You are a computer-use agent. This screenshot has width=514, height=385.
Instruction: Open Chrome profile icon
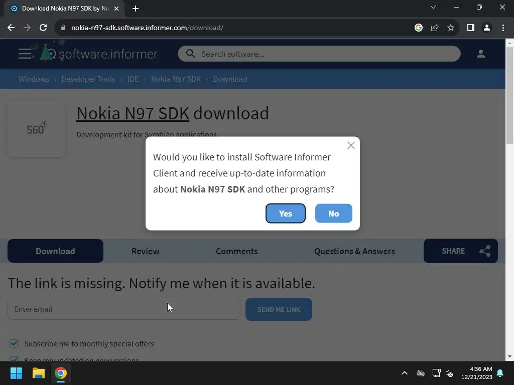487,28
